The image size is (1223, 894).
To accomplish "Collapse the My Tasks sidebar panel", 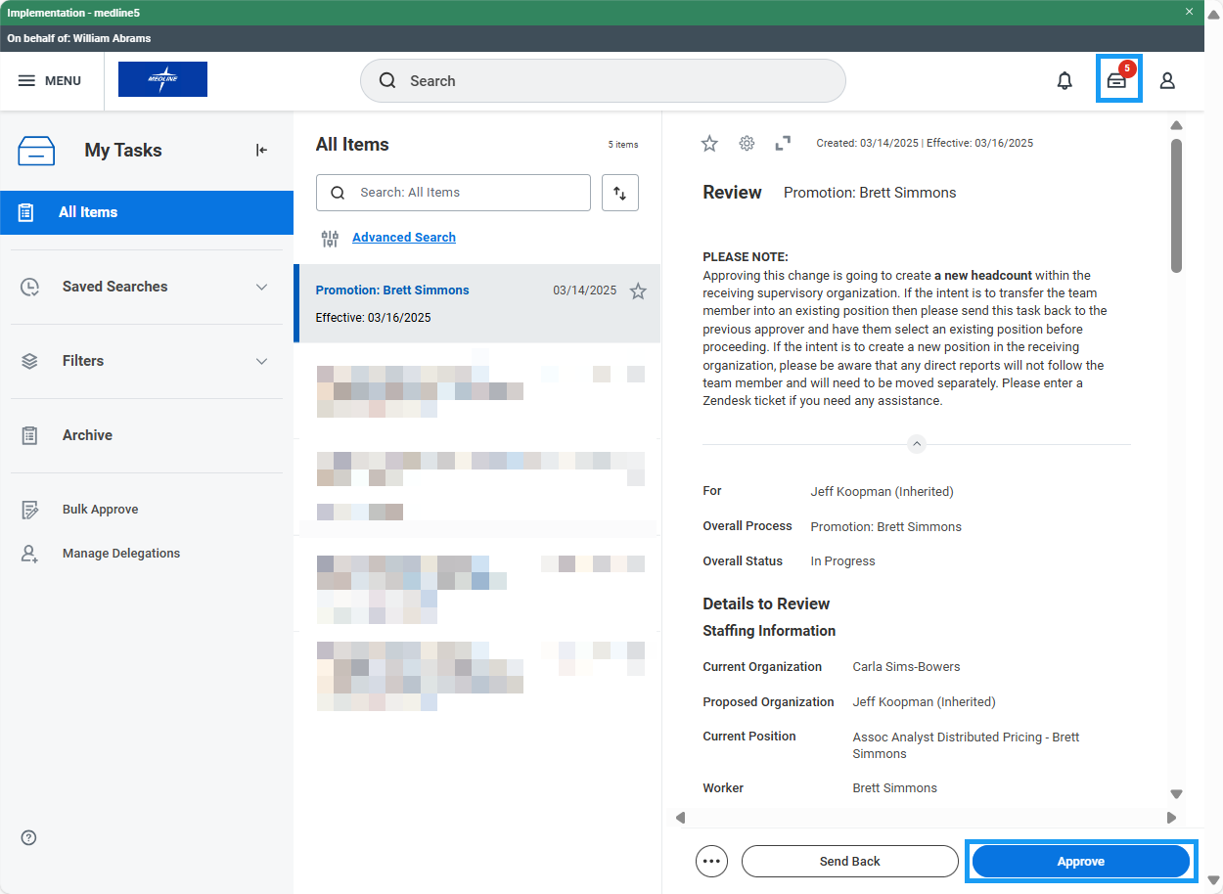I will click(x=261, y=150).
